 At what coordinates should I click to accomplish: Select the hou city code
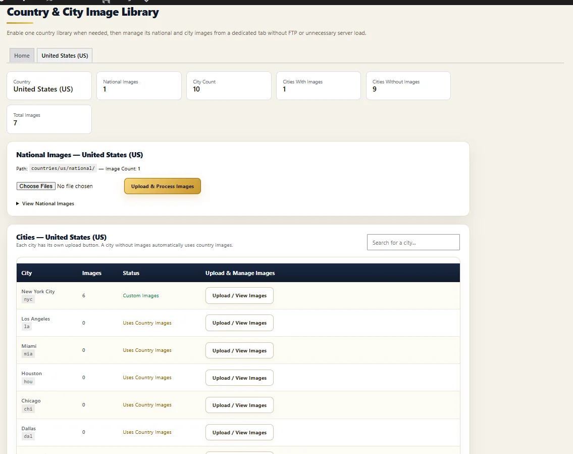pyautogui.click(x=28, y=382)
